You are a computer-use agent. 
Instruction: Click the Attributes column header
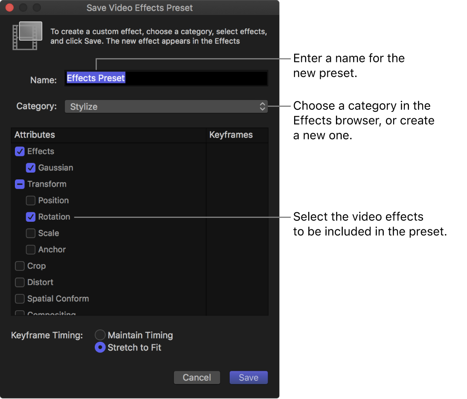(x=35, y=135)
